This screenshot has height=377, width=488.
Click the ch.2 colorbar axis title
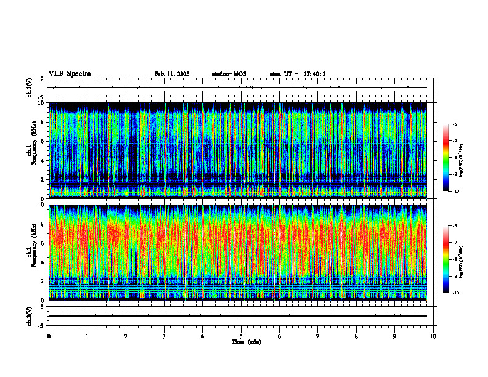462,262
